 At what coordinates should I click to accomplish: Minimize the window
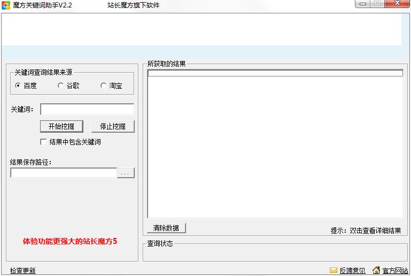tap(363, 4)
